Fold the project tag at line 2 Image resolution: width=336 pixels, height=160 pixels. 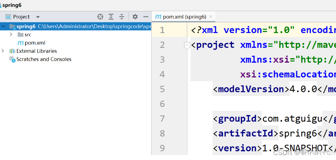tap(187, 45)
